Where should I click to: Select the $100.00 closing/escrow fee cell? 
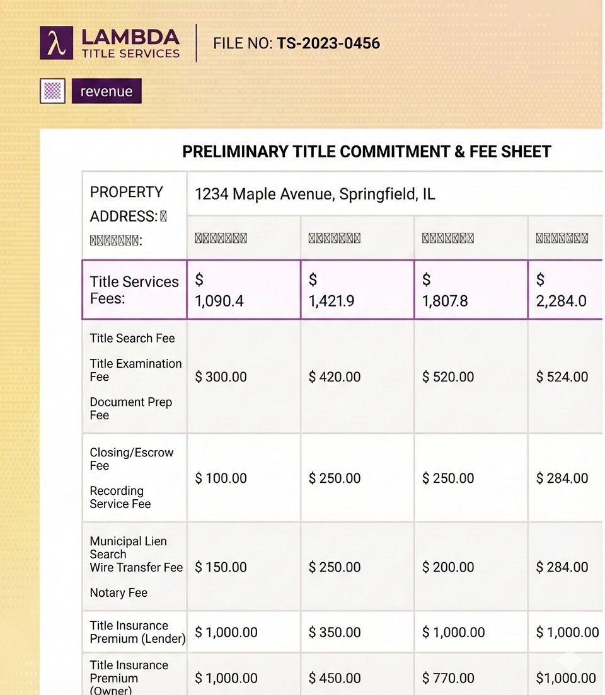[x=243, y=478]
